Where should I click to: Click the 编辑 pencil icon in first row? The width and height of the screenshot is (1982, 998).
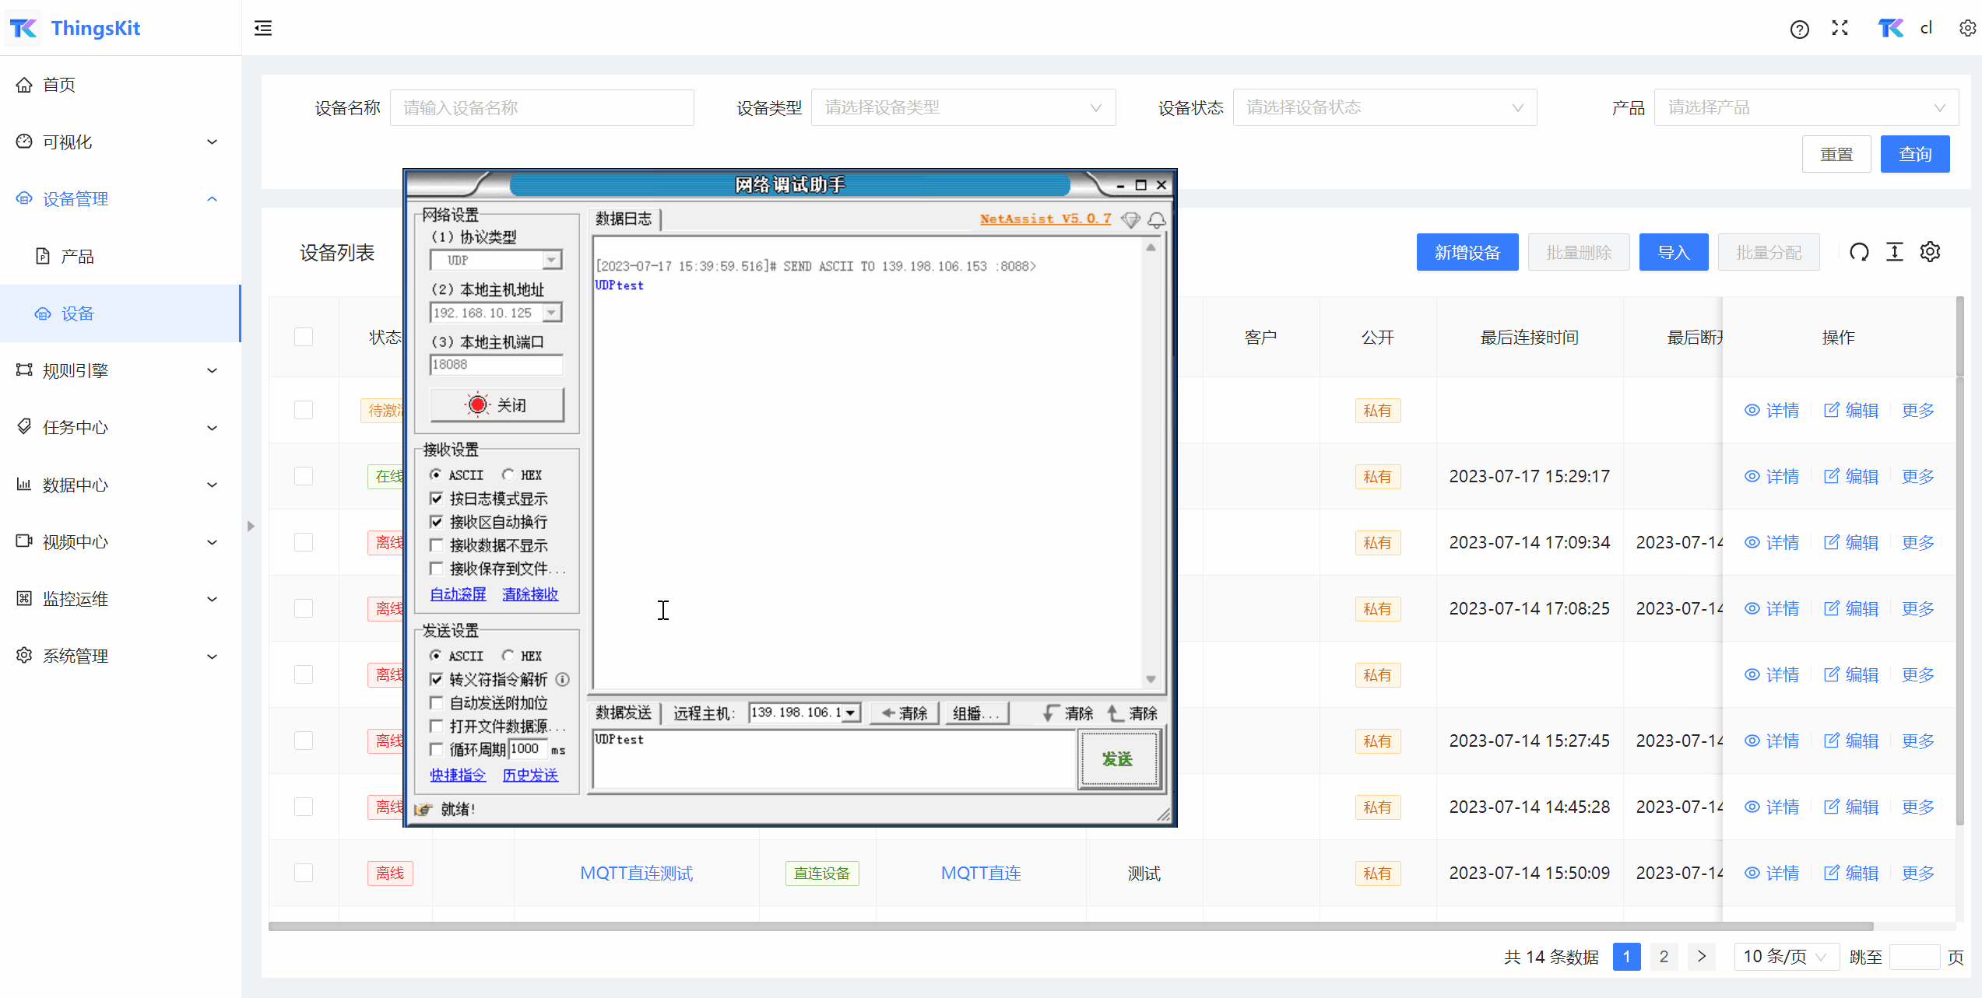click(x=1832, y=410)
